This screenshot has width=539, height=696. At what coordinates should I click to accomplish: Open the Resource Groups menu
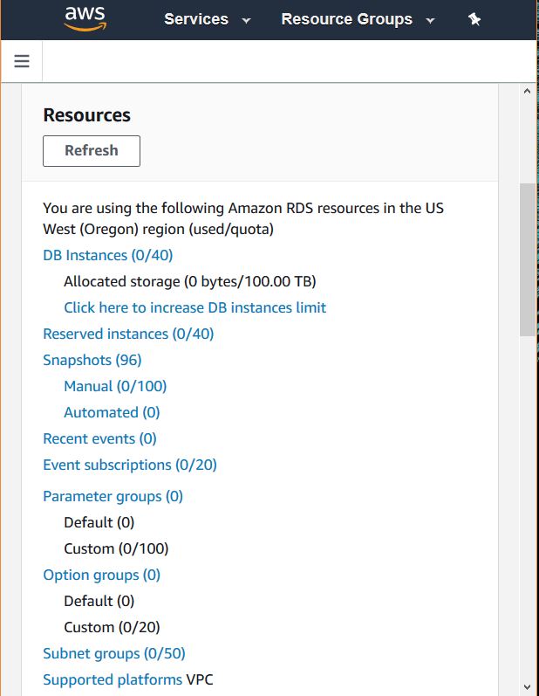(346, 19)
